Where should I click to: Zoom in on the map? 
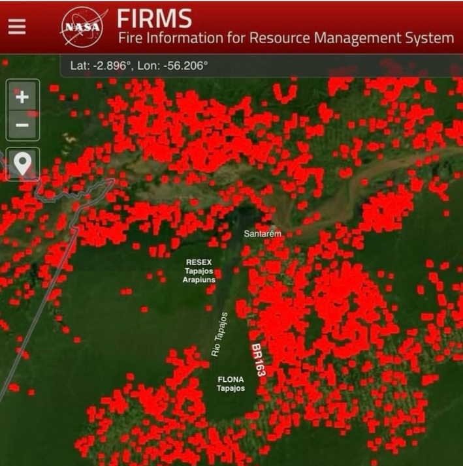click(x=22, y=97)
